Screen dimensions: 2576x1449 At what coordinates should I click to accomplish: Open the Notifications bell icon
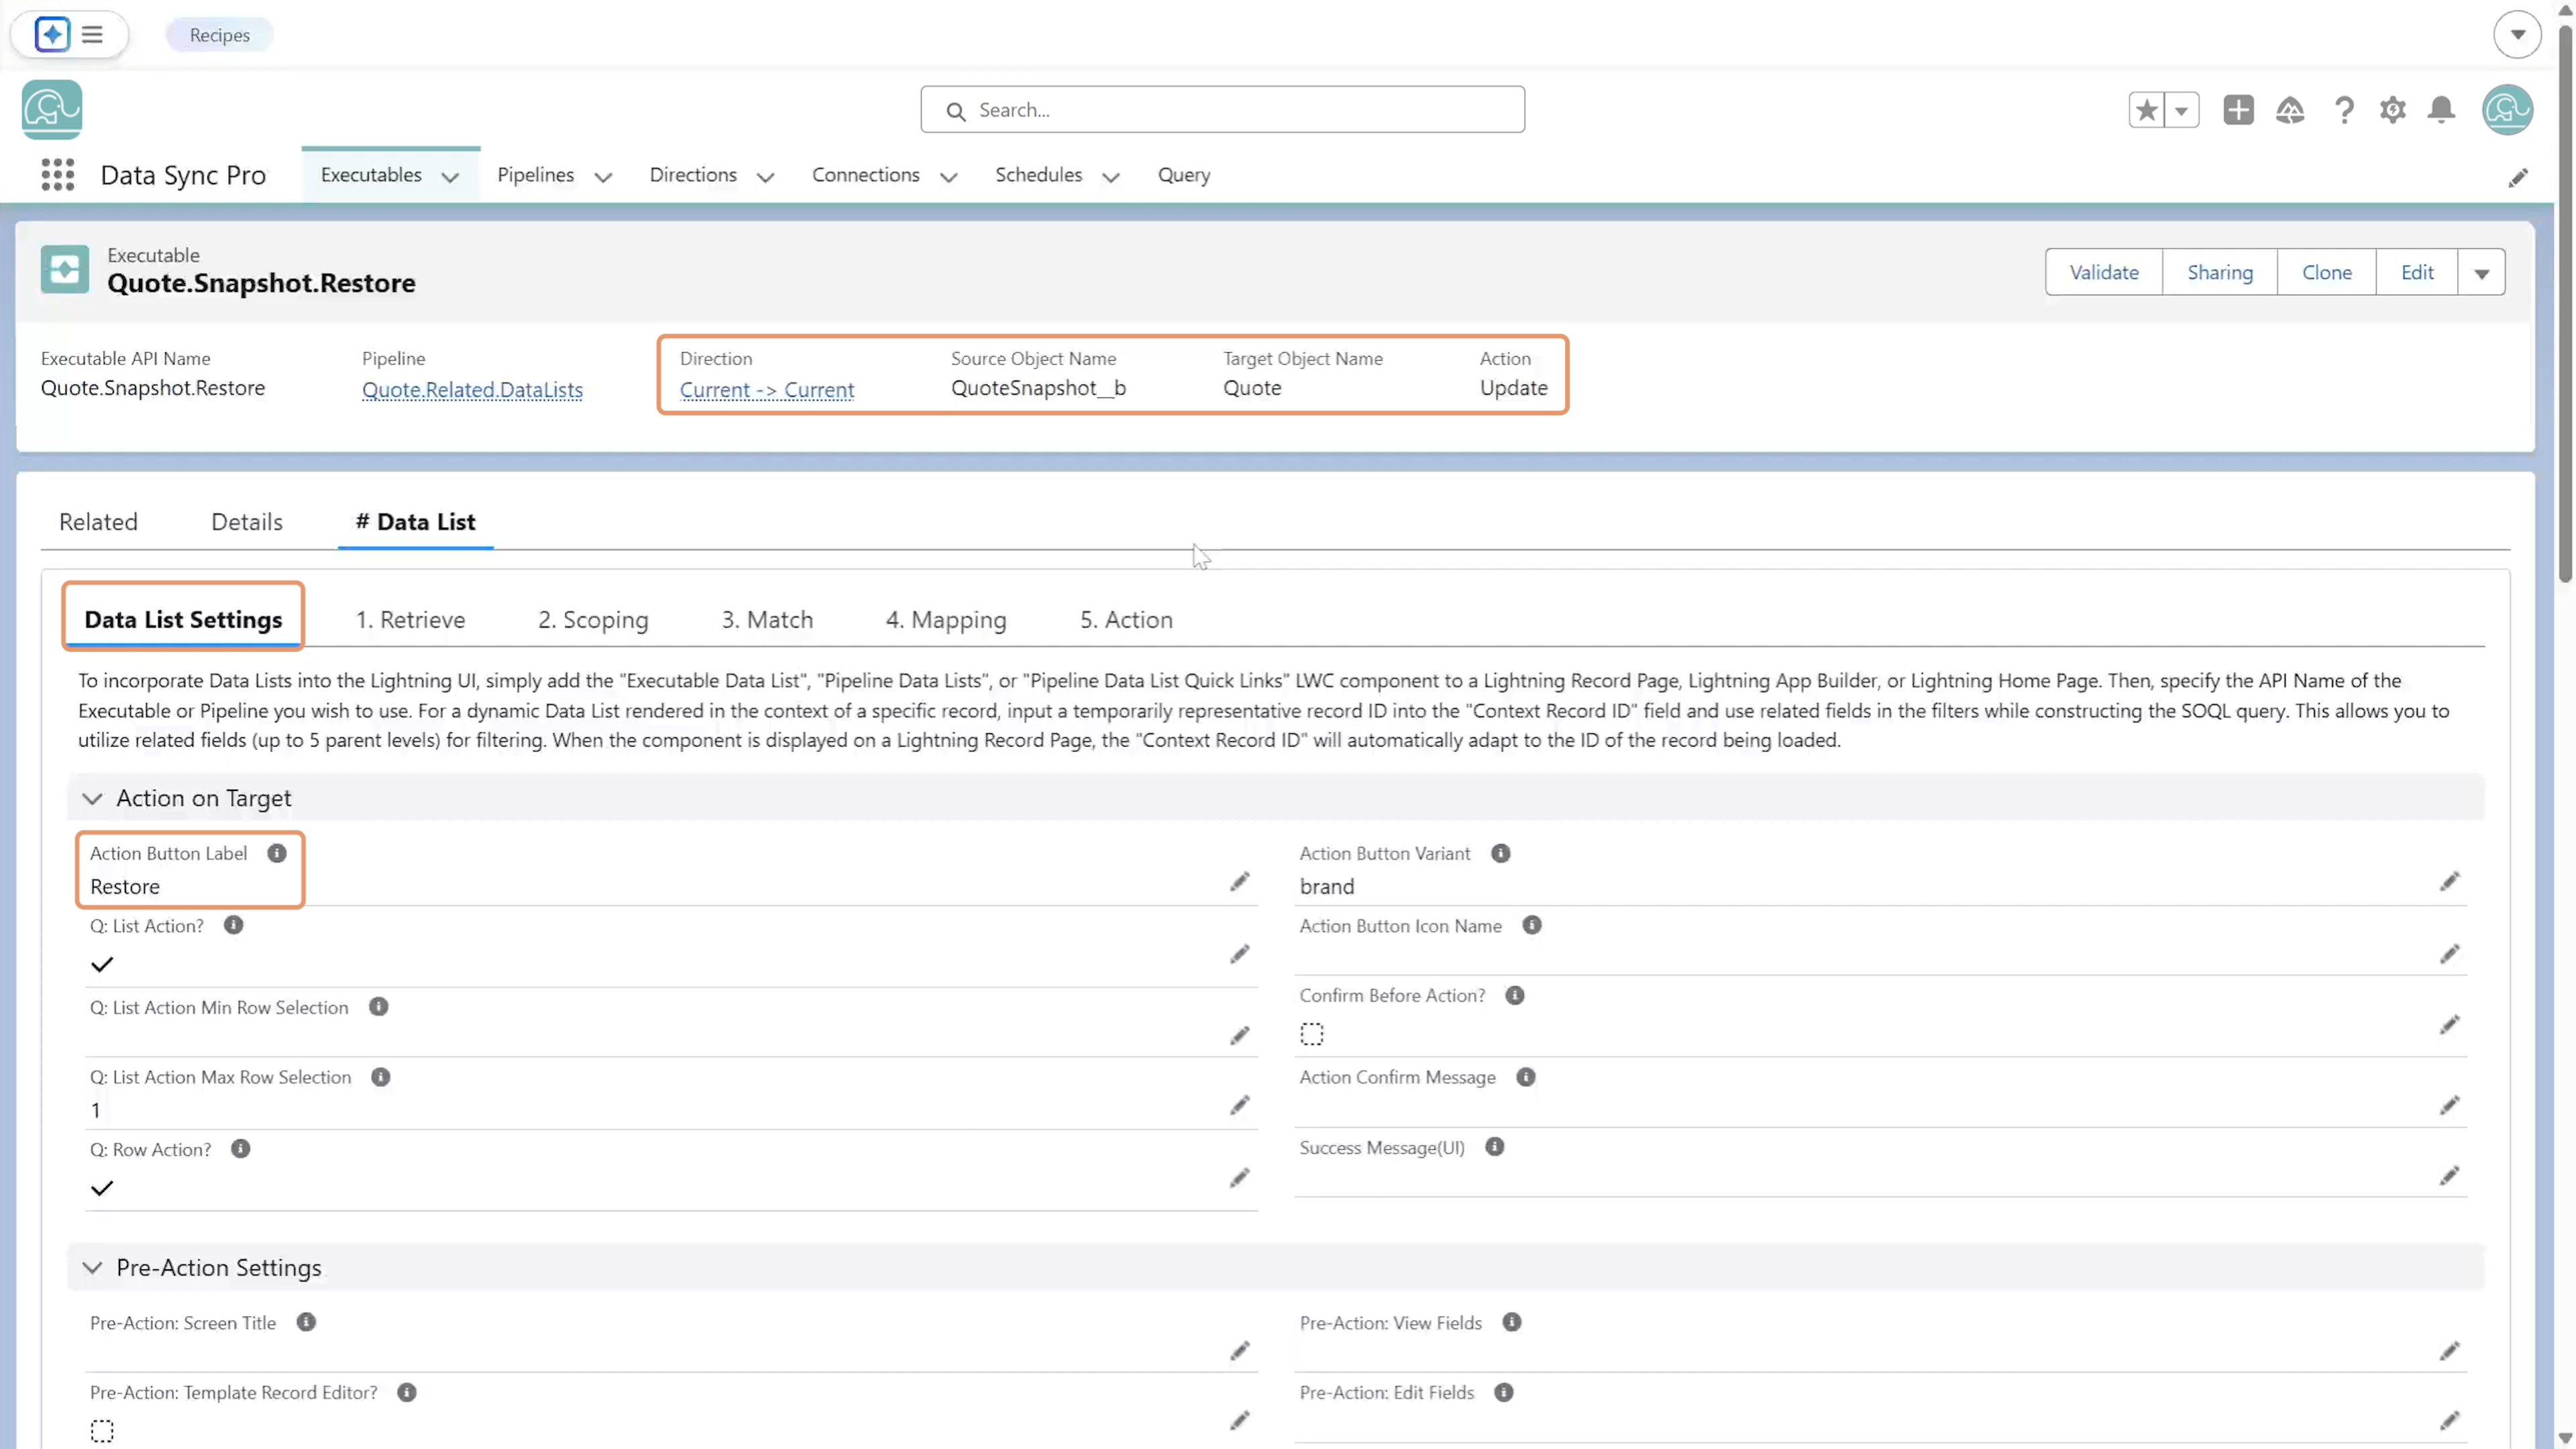coord(2441,110)
